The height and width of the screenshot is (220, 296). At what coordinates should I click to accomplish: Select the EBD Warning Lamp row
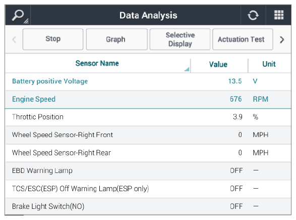pyautogui.click(x=148, y=170)
